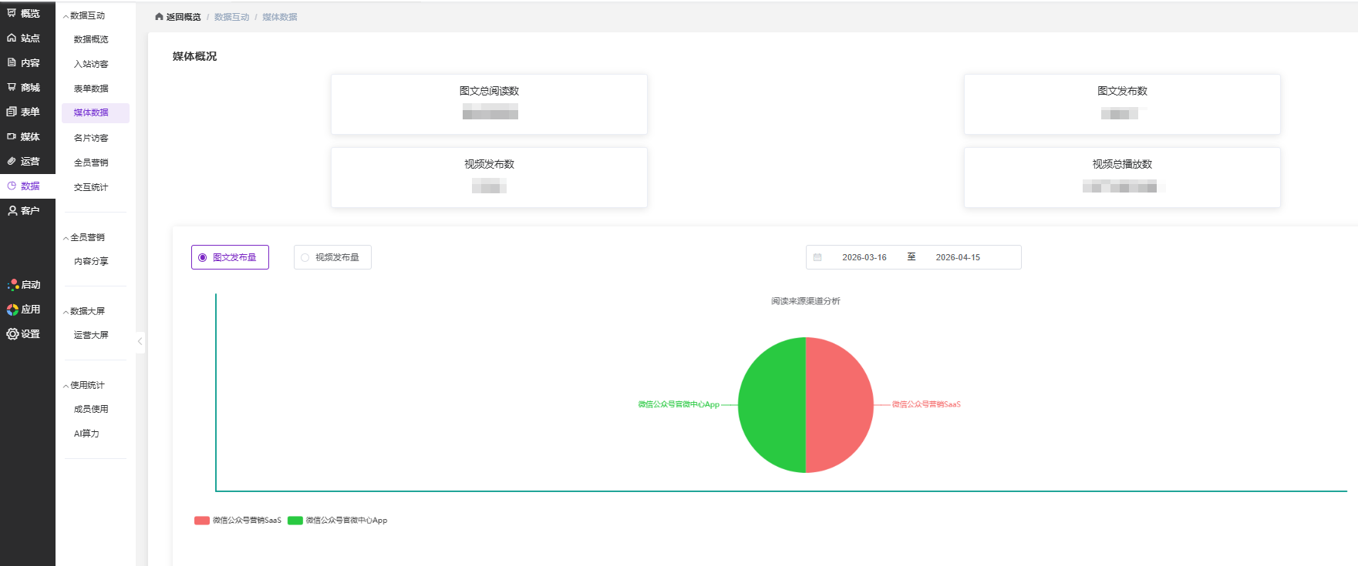This screenshot has width=1358, height=566.
Task: Edit the start date 2026-03-16
Action: click(x=864, y=257)
